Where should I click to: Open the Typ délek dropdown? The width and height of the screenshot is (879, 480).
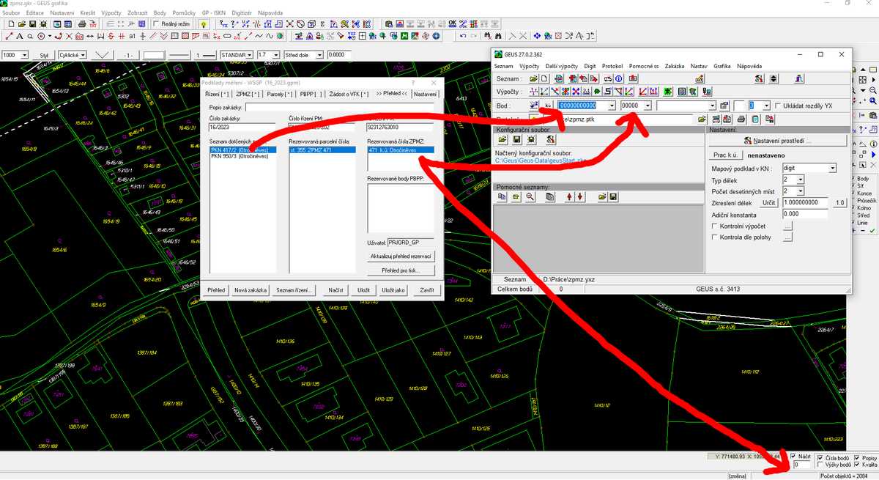[800, 180]
